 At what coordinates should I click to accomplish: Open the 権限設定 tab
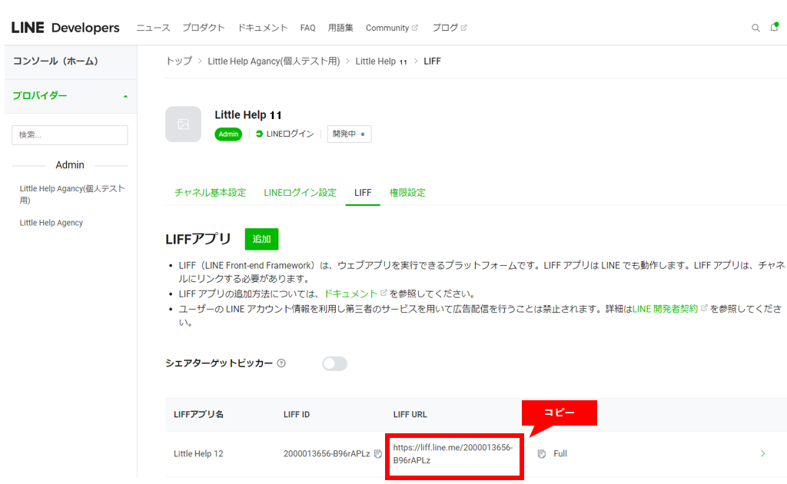(x=407, y=193)
